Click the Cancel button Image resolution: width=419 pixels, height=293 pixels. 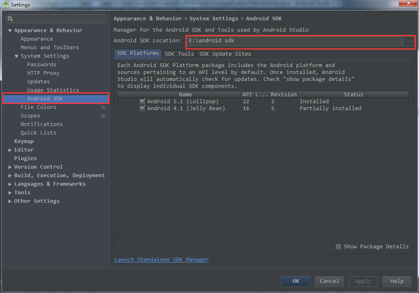click(329, 281)
